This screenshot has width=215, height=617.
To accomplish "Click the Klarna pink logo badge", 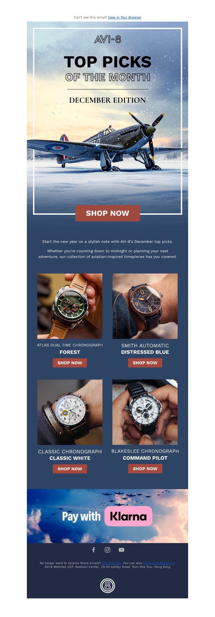I will coord(128,516).
